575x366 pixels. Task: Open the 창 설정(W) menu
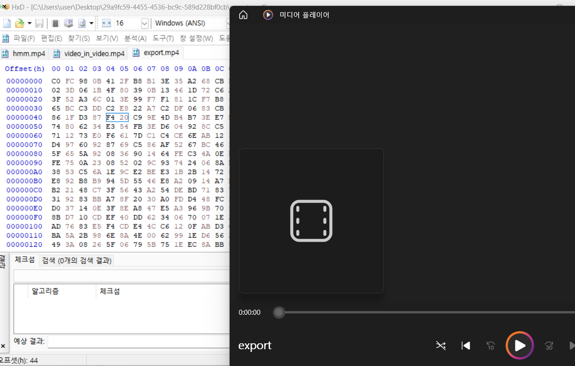[196, 38]
